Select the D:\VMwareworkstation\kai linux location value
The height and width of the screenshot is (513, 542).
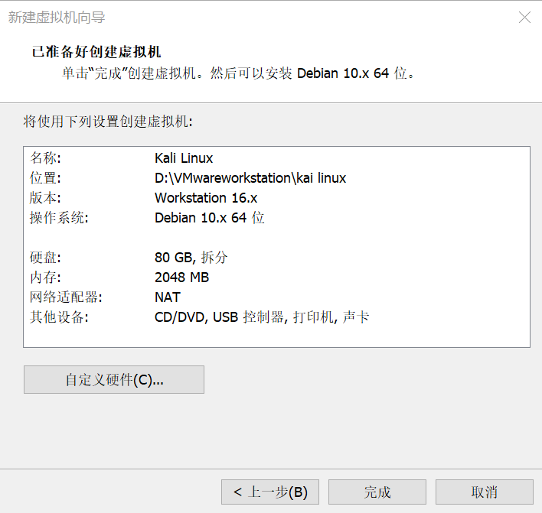[250, 178]
